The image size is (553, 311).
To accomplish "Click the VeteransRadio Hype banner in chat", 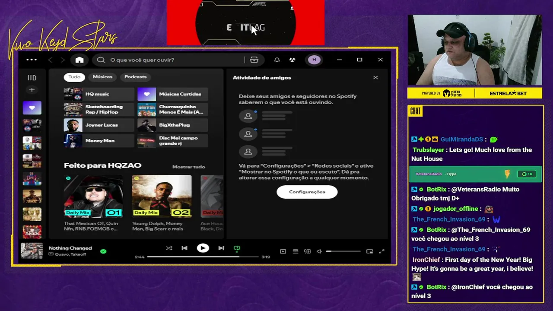I will point(475,174).
